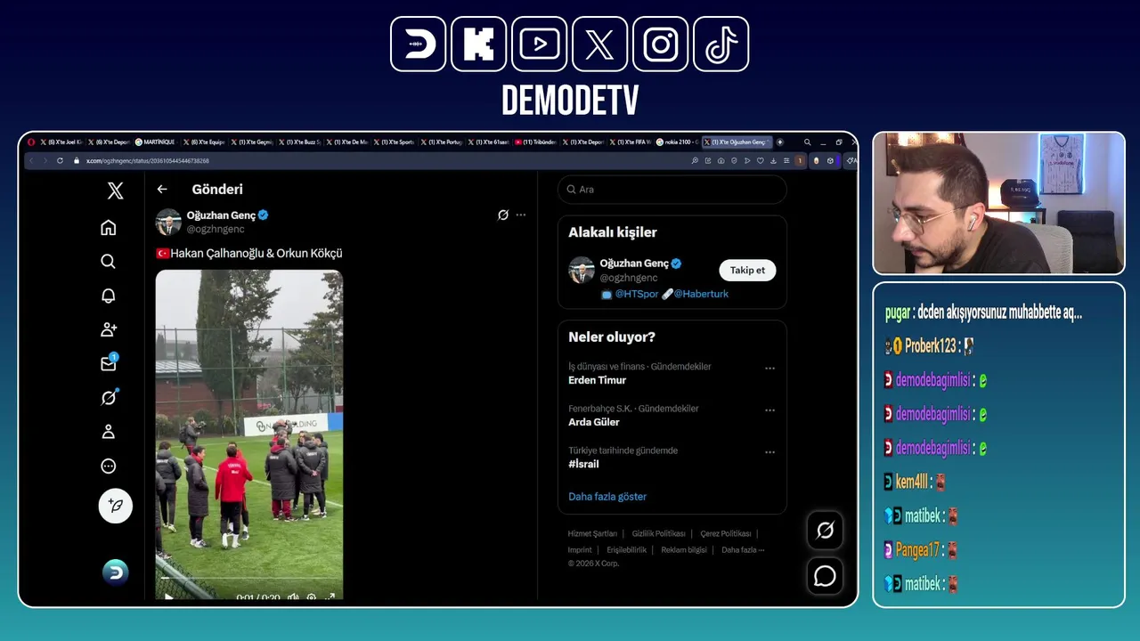Click the post author's profile avatar
1140x641 pixels.
pyautogui.click(x=168, y=222)
